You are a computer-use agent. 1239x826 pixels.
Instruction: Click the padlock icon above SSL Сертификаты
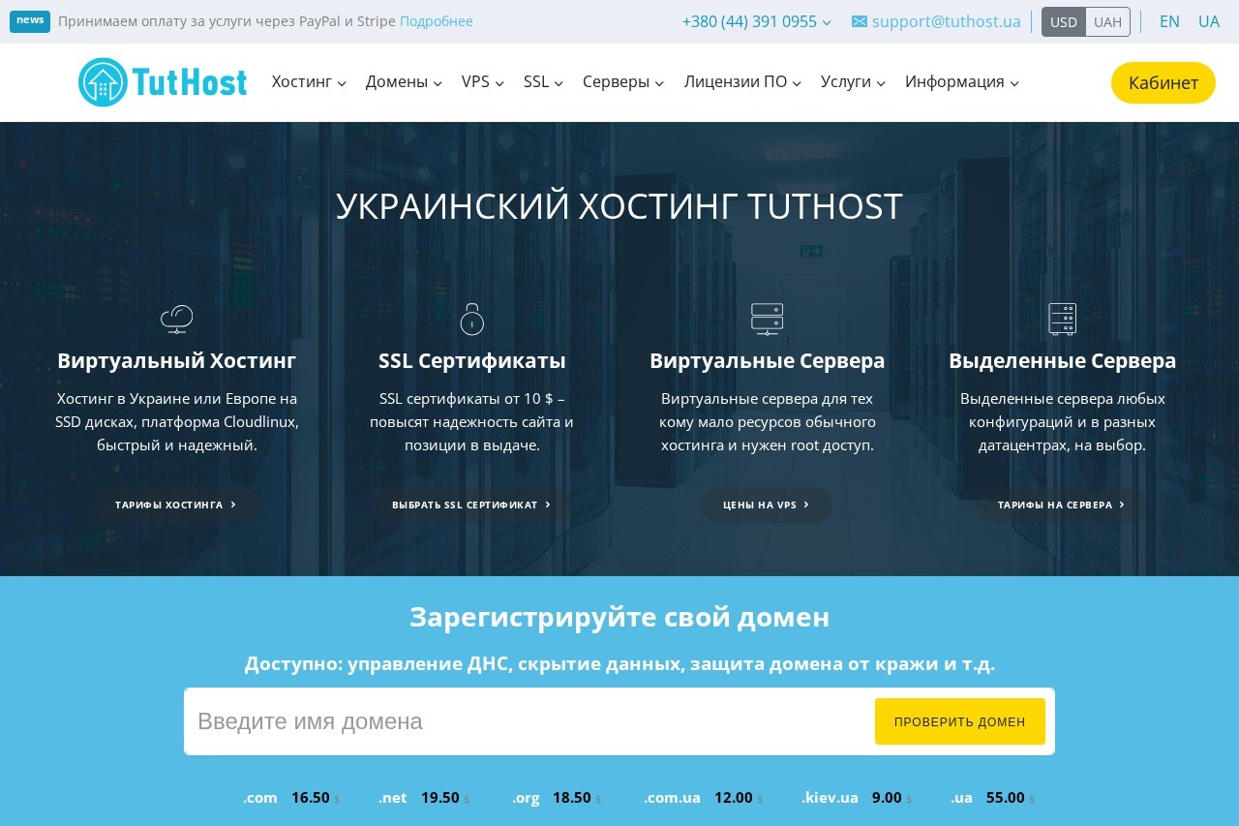point(471,319)
